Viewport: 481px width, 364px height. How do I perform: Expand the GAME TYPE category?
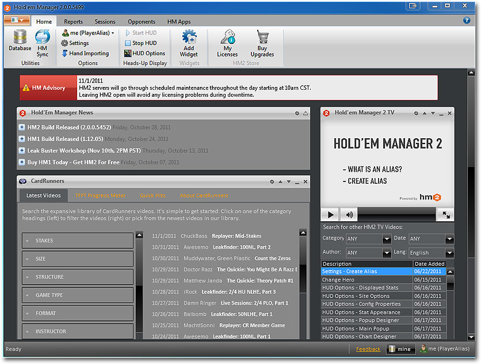[x=78, y=295]
